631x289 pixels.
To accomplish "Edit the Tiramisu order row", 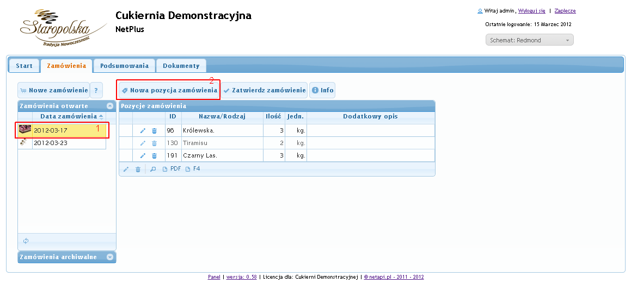I will [143, 143].
